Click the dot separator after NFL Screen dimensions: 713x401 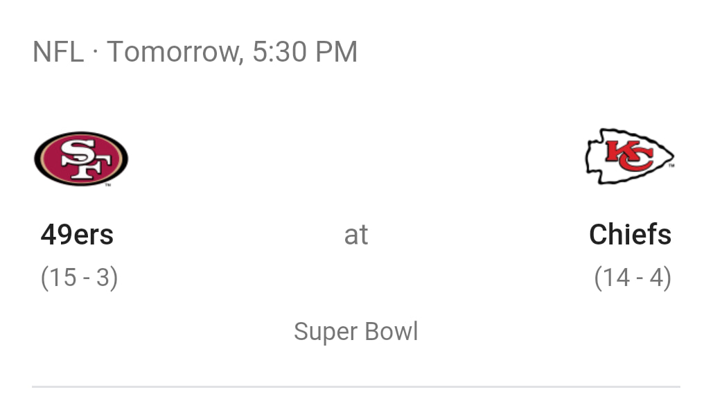pyautogui.click(x=95, y=52)
